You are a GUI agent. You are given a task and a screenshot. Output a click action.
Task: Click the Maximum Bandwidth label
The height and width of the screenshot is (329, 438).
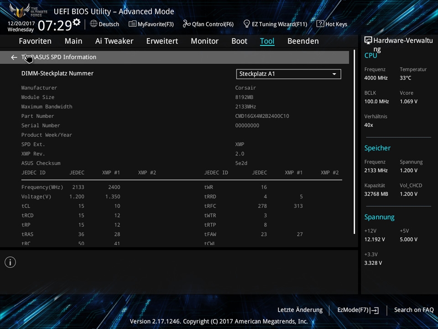coord(47,106)
